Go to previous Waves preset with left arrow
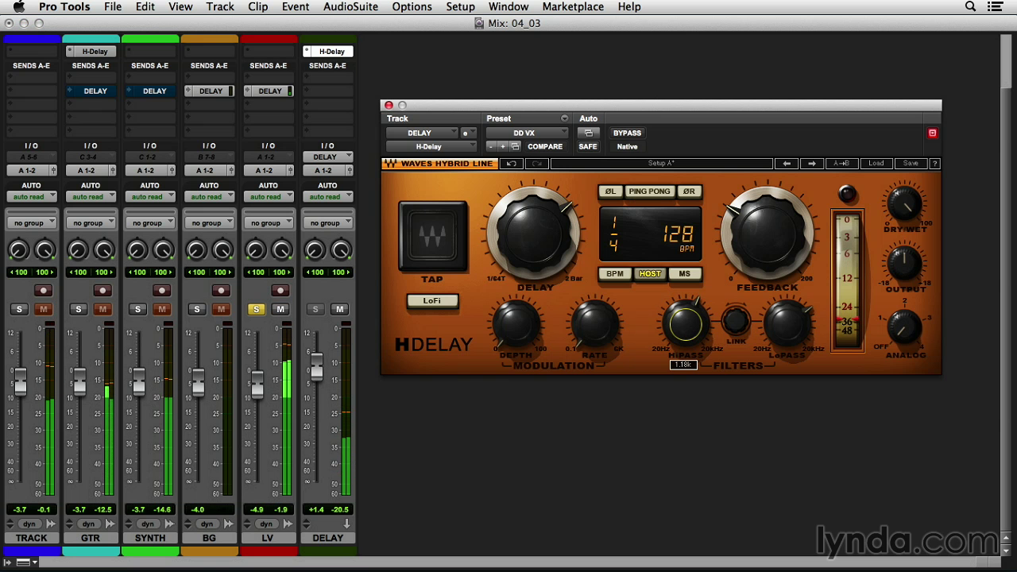Viewport: 1017px width, 572px height. (x=787, y=164)
